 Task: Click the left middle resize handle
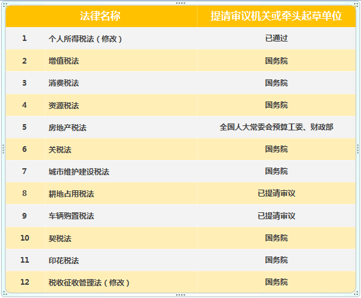pyautogui.click(x=3, y=149)
